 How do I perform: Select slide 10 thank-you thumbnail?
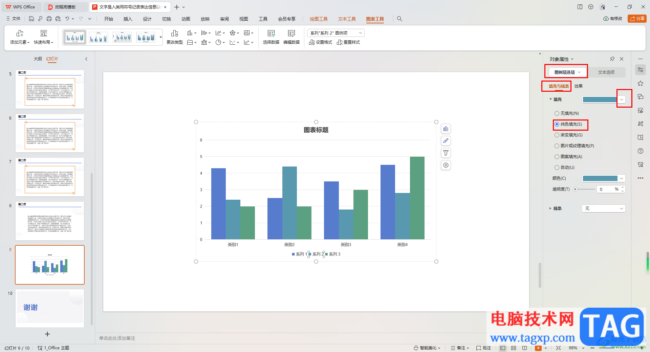[x=50, y=308]
